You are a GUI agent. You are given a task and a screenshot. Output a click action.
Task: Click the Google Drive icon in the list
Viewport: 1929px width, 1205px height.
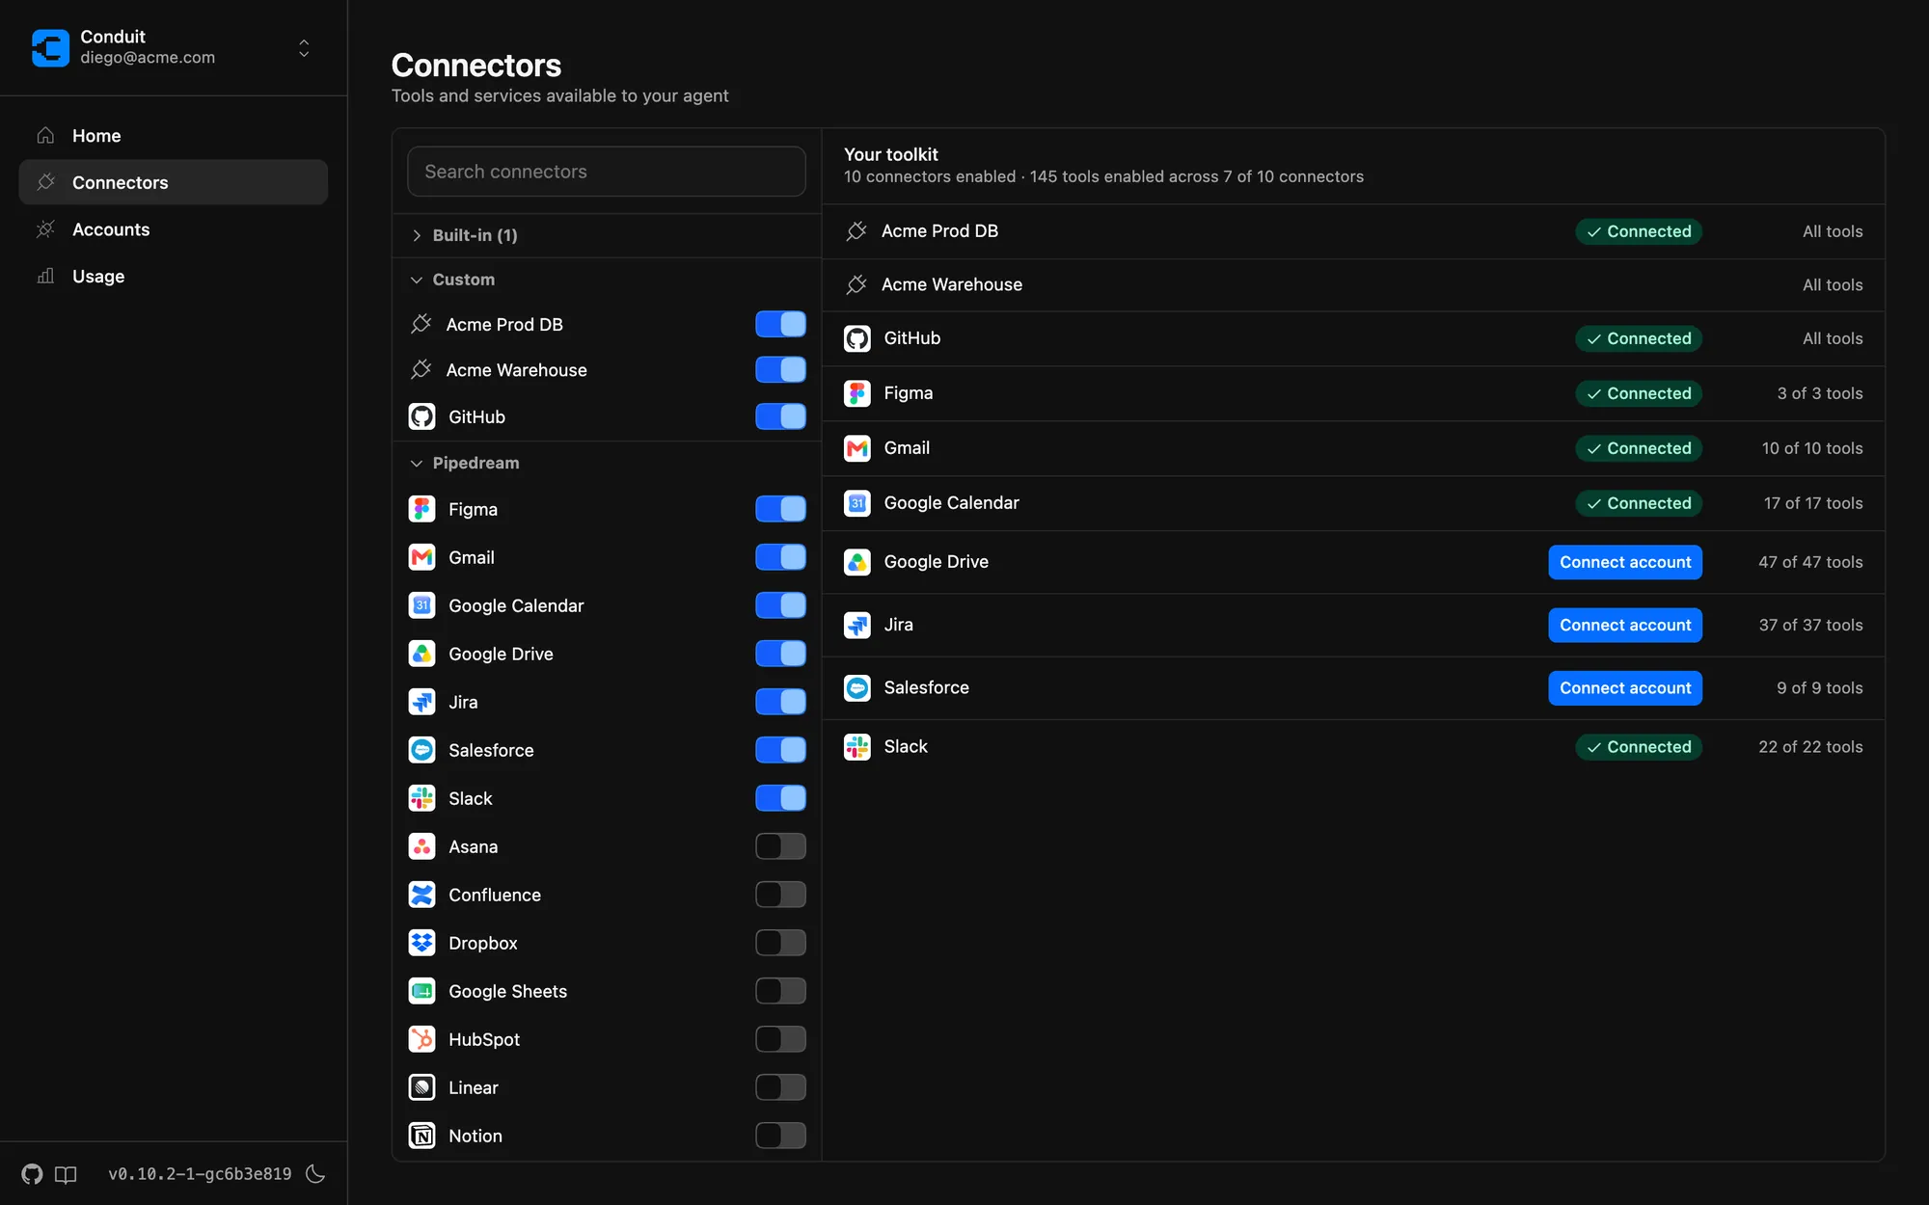tap(421, 654)
